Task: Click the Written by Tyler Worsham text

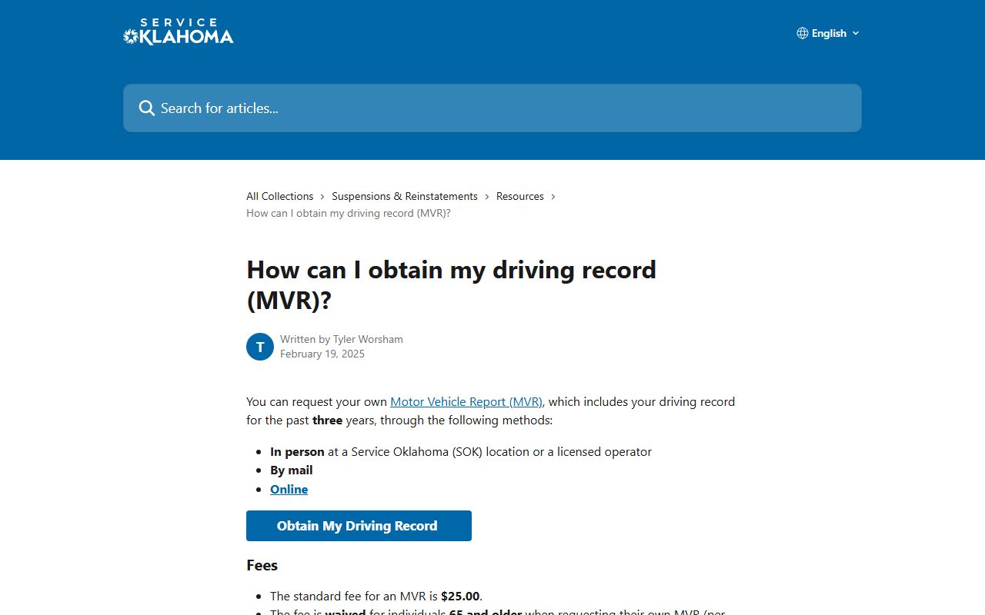Action: coord(342,339)
